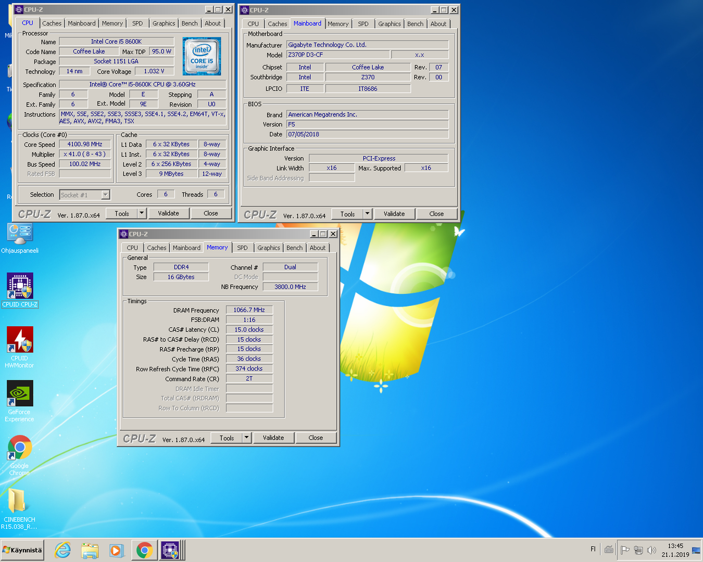Switch to Caches tab in CPU window

click(52, 23)
